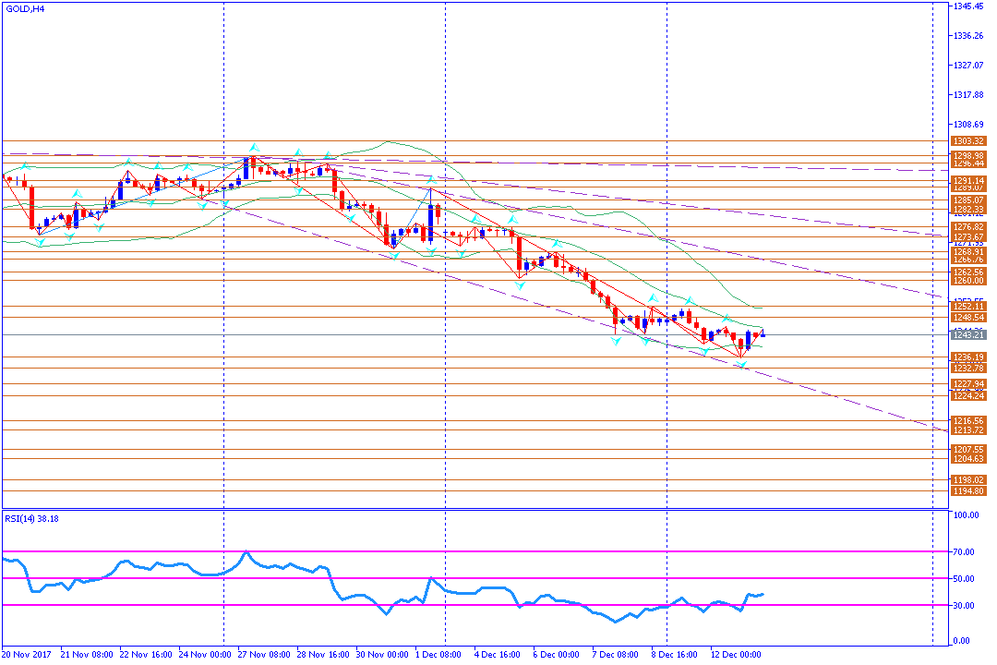
Task: Click the 1248.54 level price tag
Action: pyautogui.click(x=968, y=318)
